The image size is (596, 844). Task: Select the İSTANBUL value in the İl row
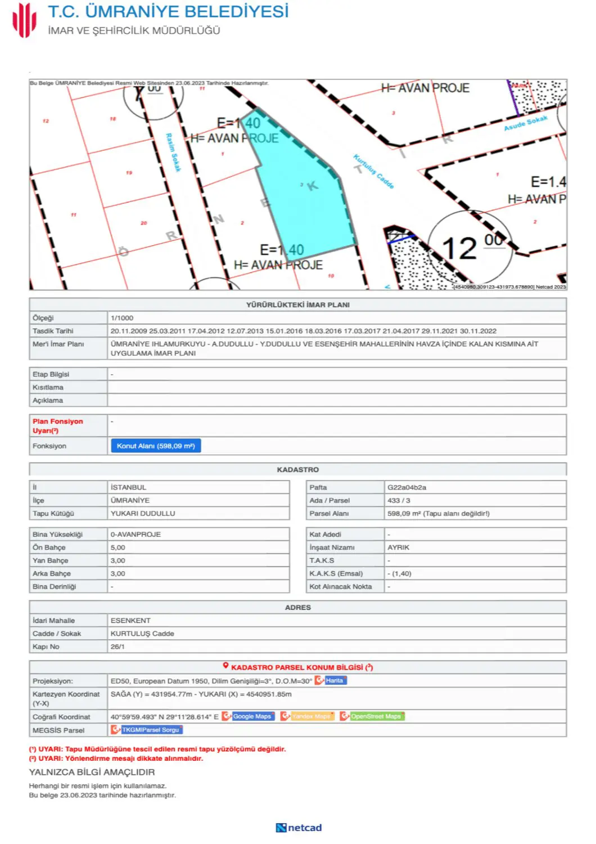[128, 487]
